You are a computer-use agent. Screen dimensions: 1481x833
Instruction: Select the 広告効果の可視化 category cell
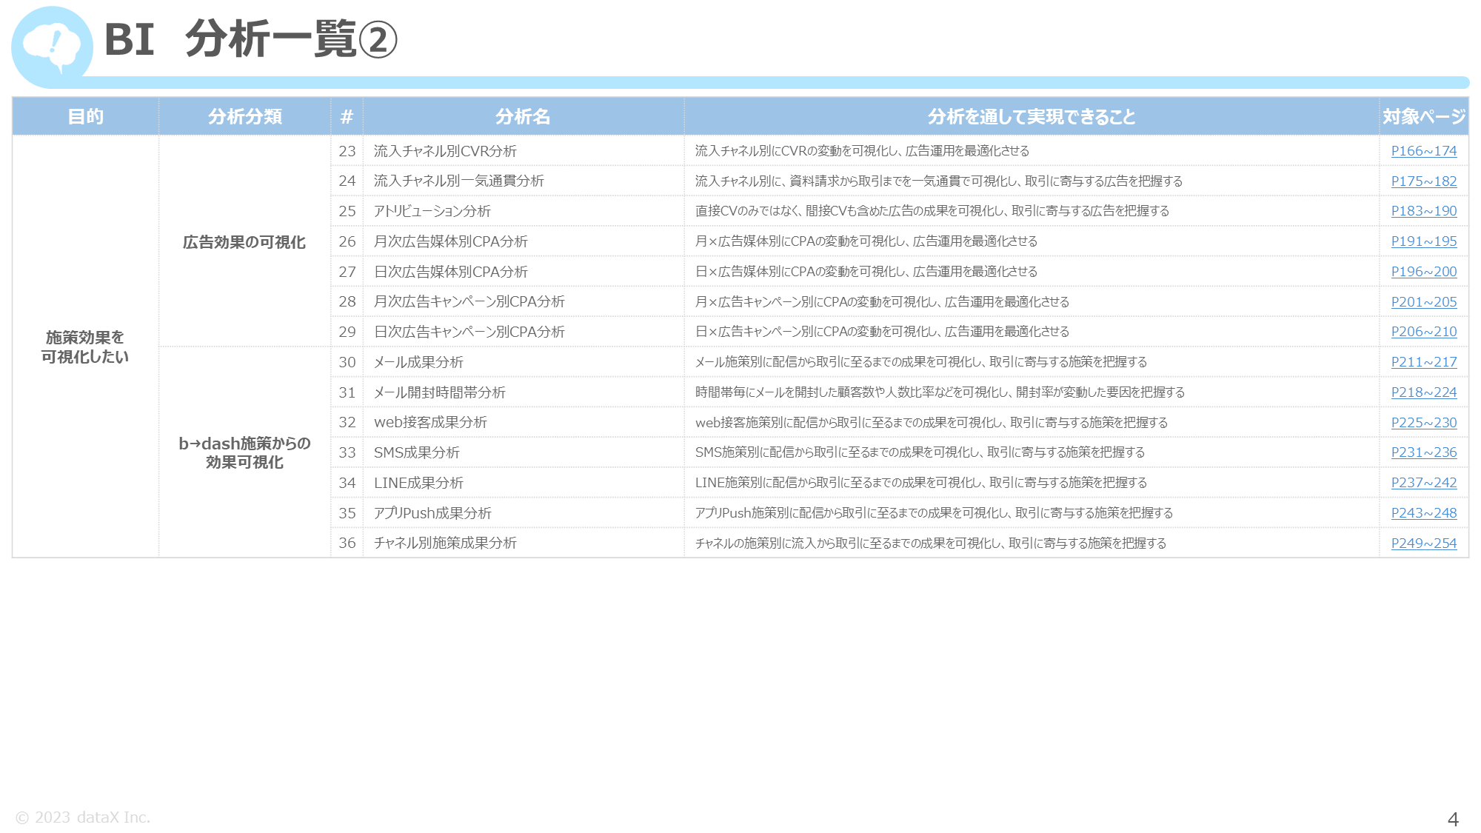[244, 242]
